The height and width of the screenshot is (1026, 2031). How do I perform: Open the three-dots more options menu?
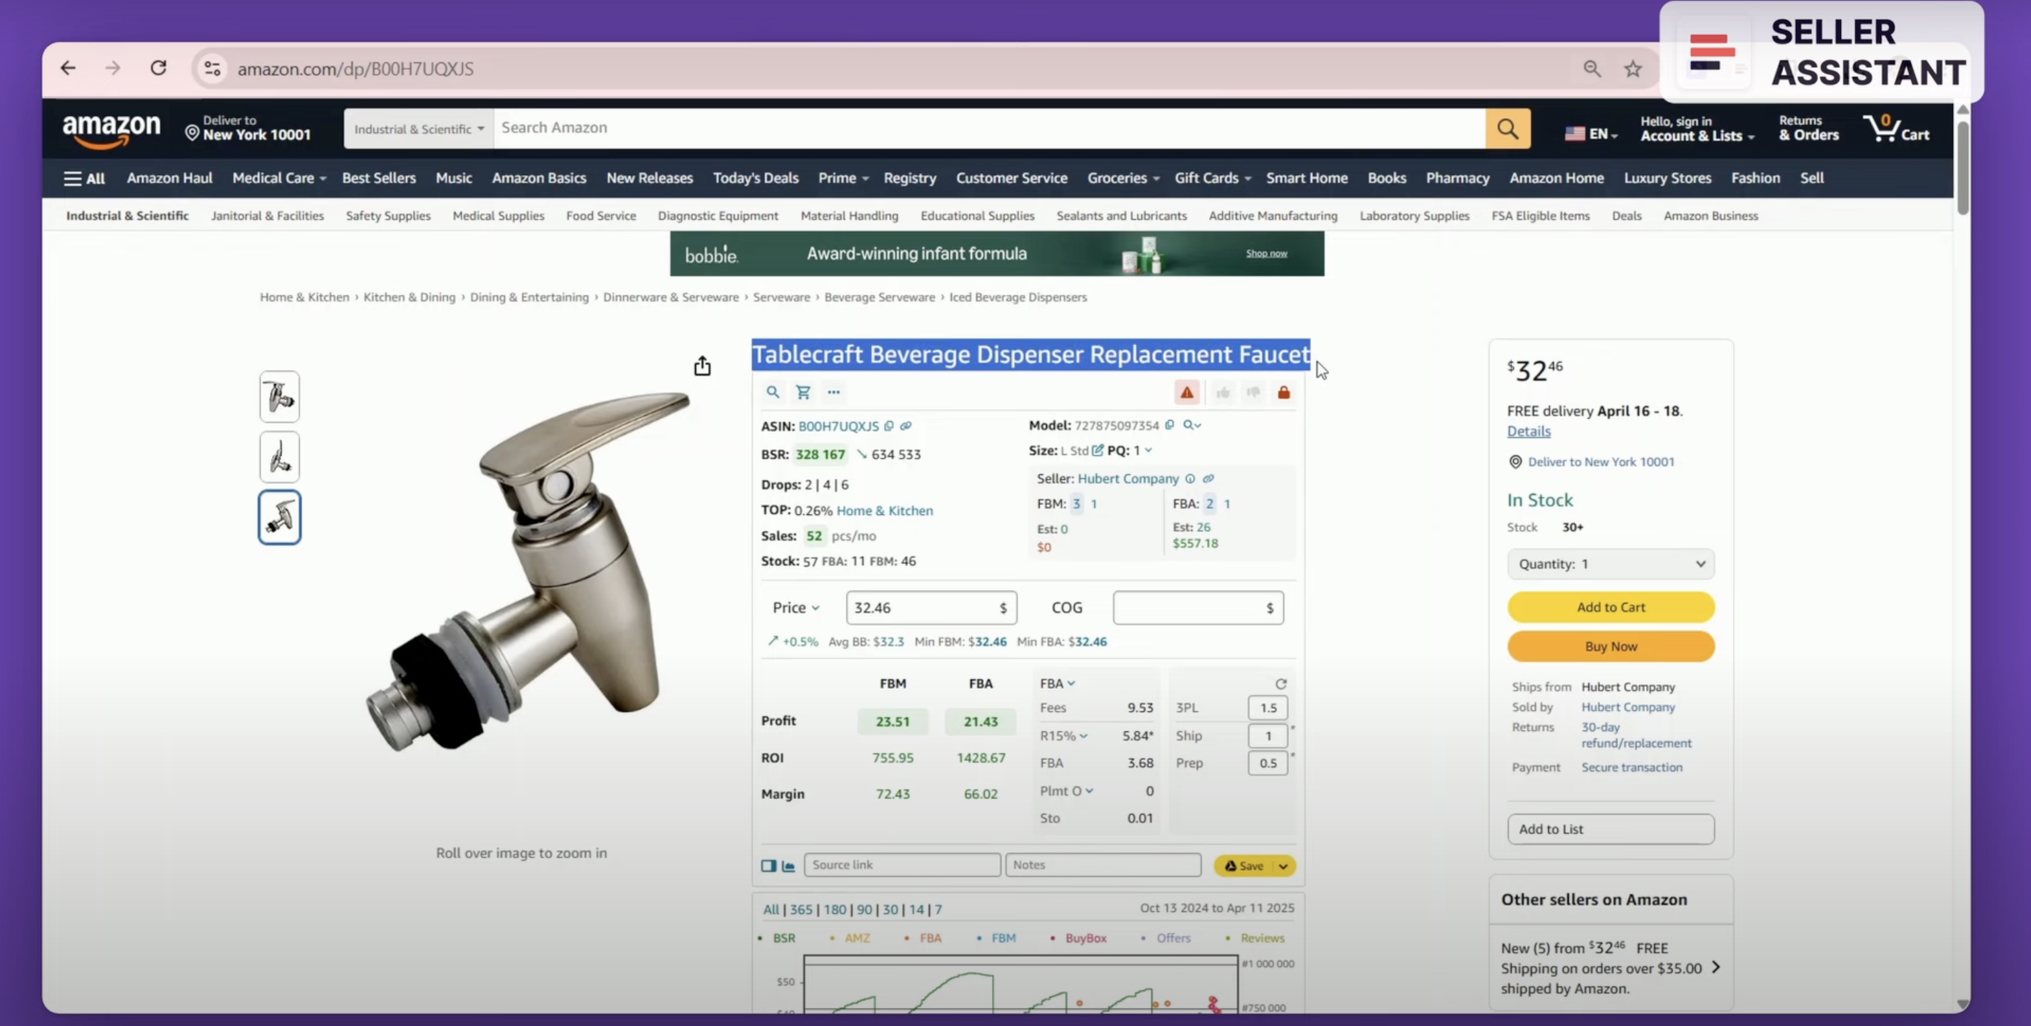pos(833,392)
